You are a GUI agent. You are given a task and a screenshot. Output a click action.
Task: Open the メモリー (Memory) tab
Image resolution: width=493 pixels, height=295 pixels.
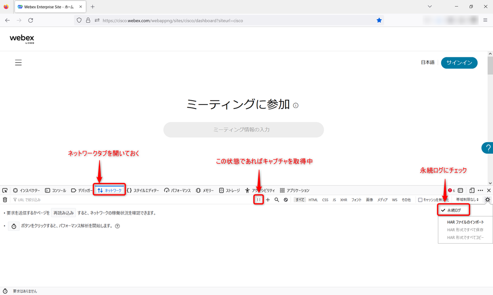(205, 190)
